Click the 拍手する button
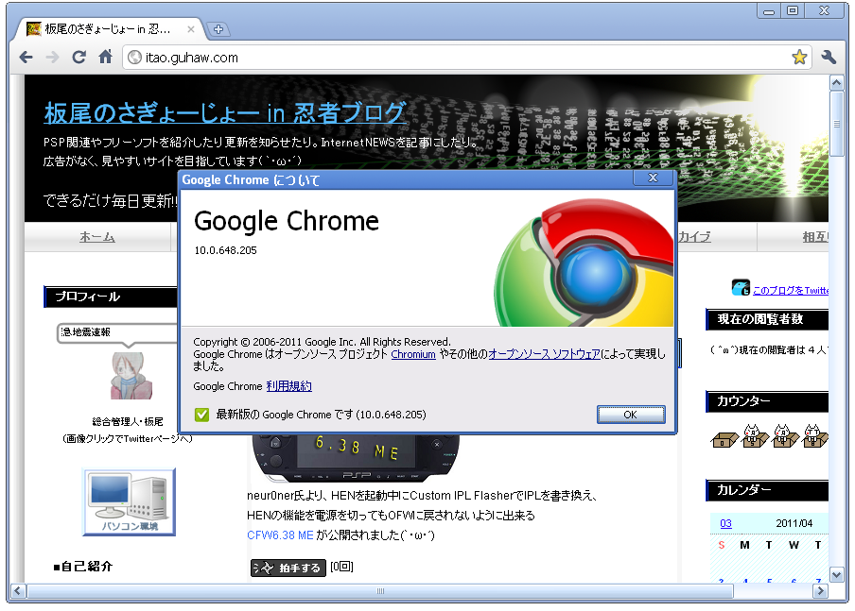855x611 pixels. click(288, 568)
